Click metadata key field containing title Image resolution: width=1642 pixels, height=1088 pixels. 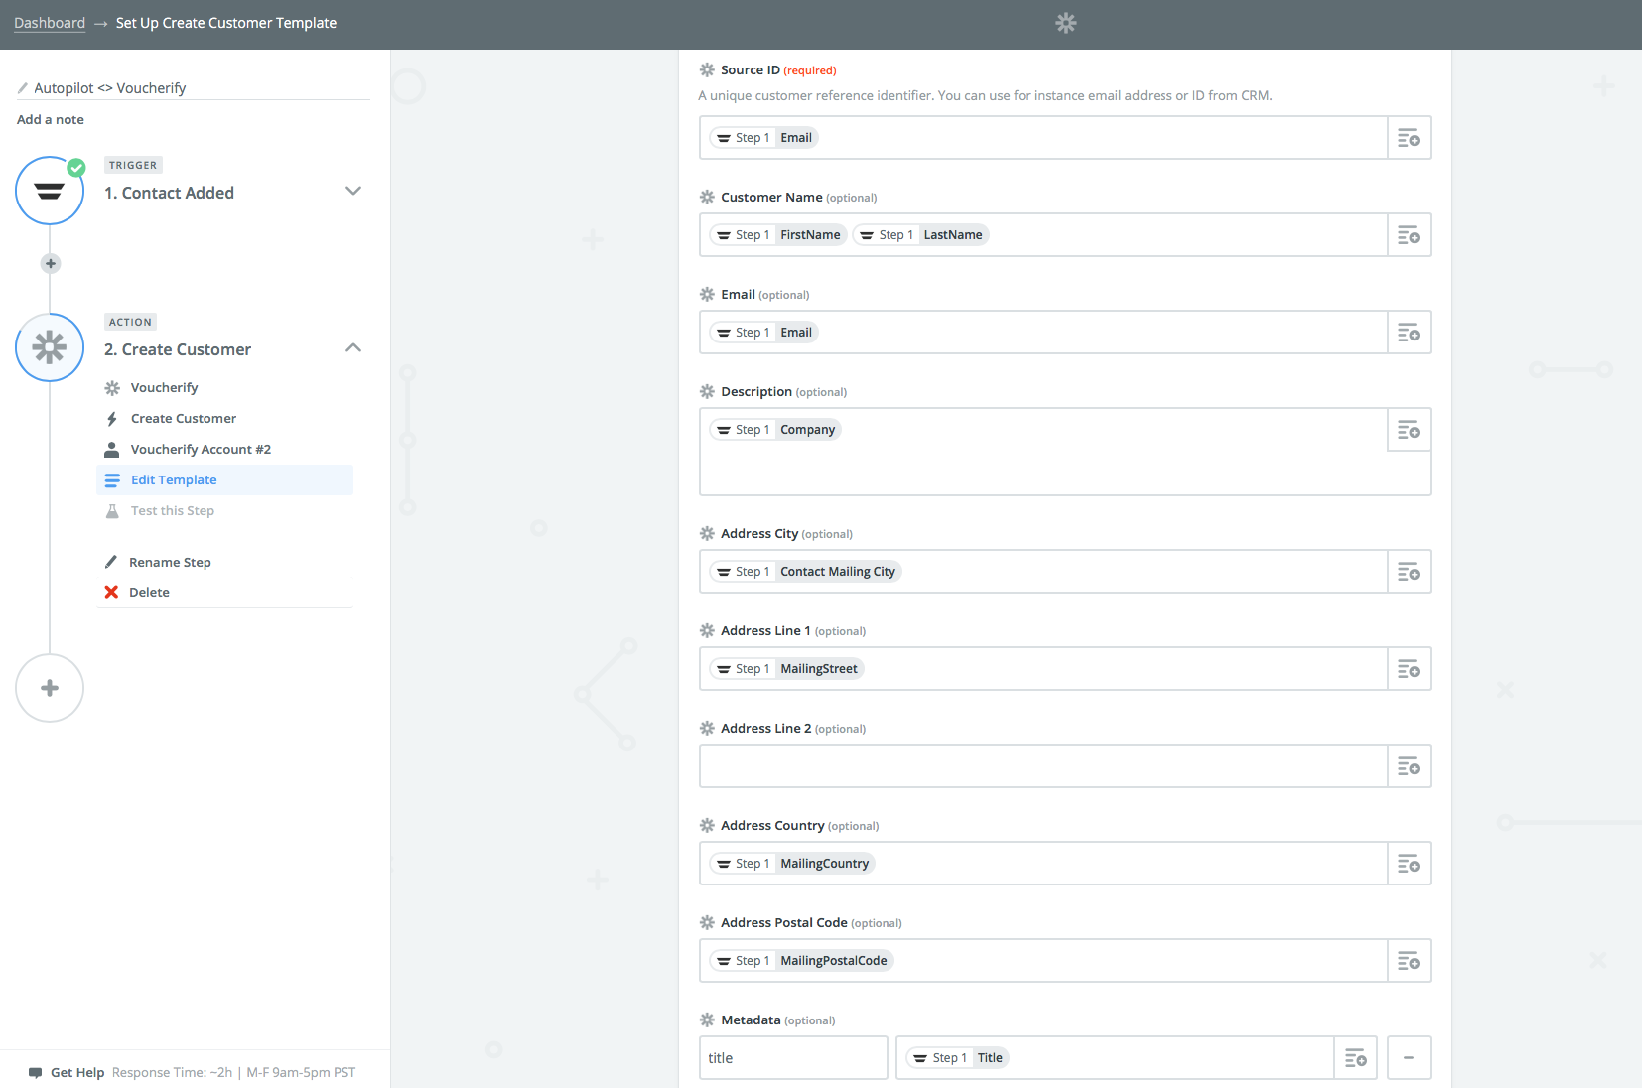[793, 1058]
